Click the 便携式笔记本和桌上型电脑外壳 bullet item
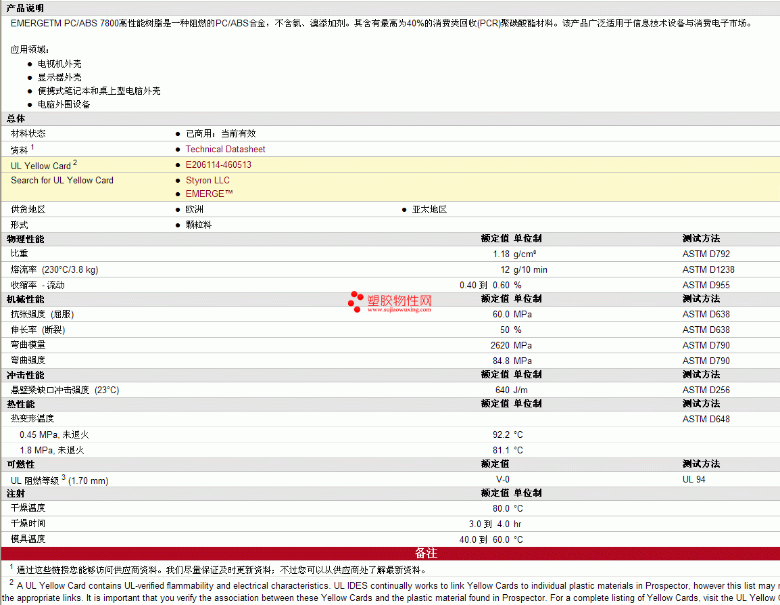The image size is (780, 605). click(99, 91)
